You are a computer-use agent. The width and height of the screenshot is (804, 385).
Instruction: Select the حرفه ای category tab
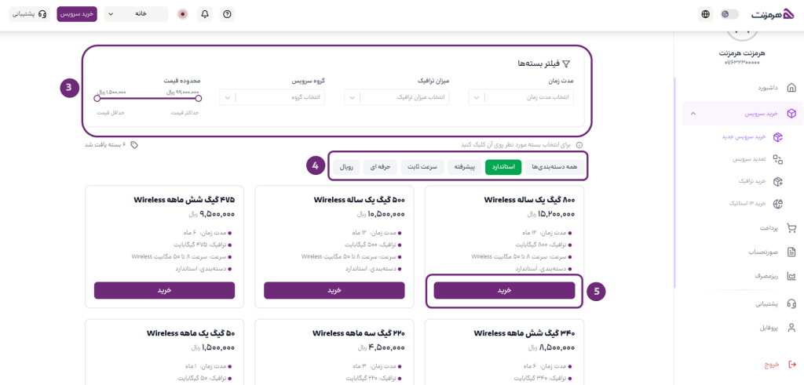coord(381,167)
